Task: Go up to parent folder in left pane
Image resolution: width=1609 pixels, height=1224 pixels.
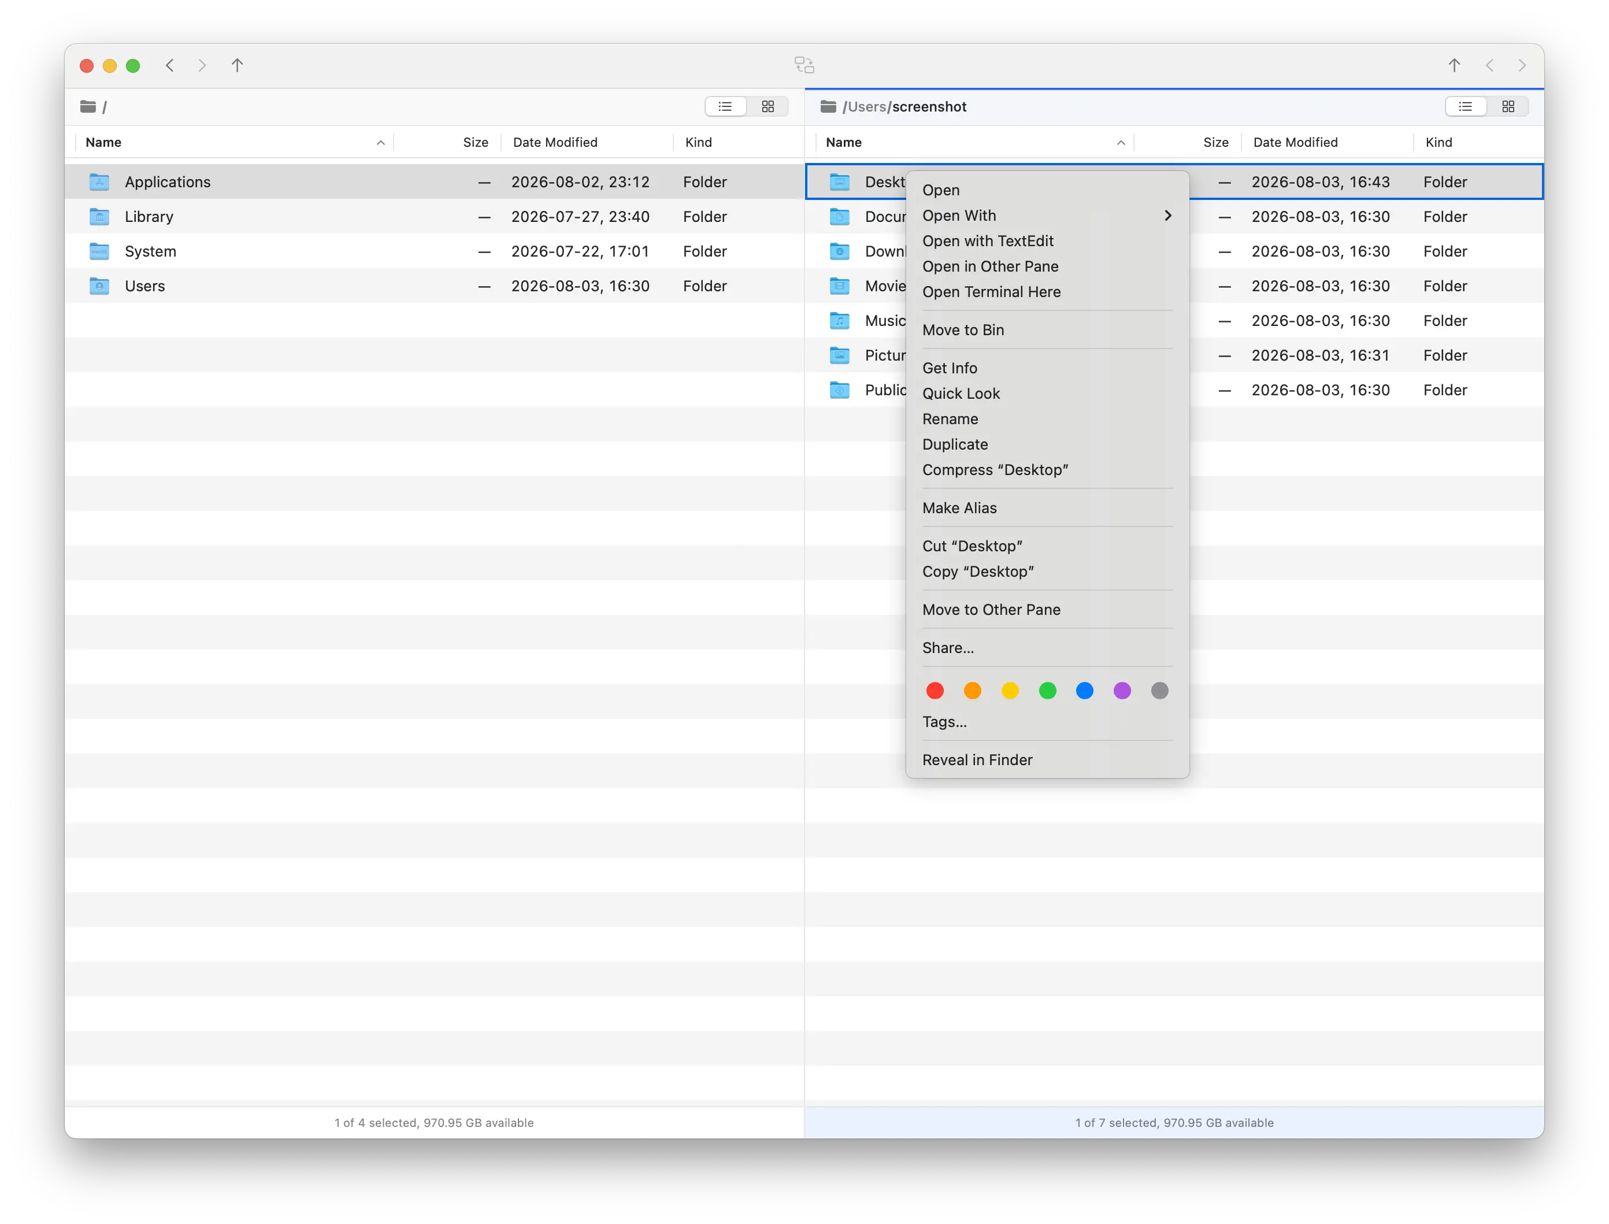Action: pyautogui.click(x=237, y=65)
